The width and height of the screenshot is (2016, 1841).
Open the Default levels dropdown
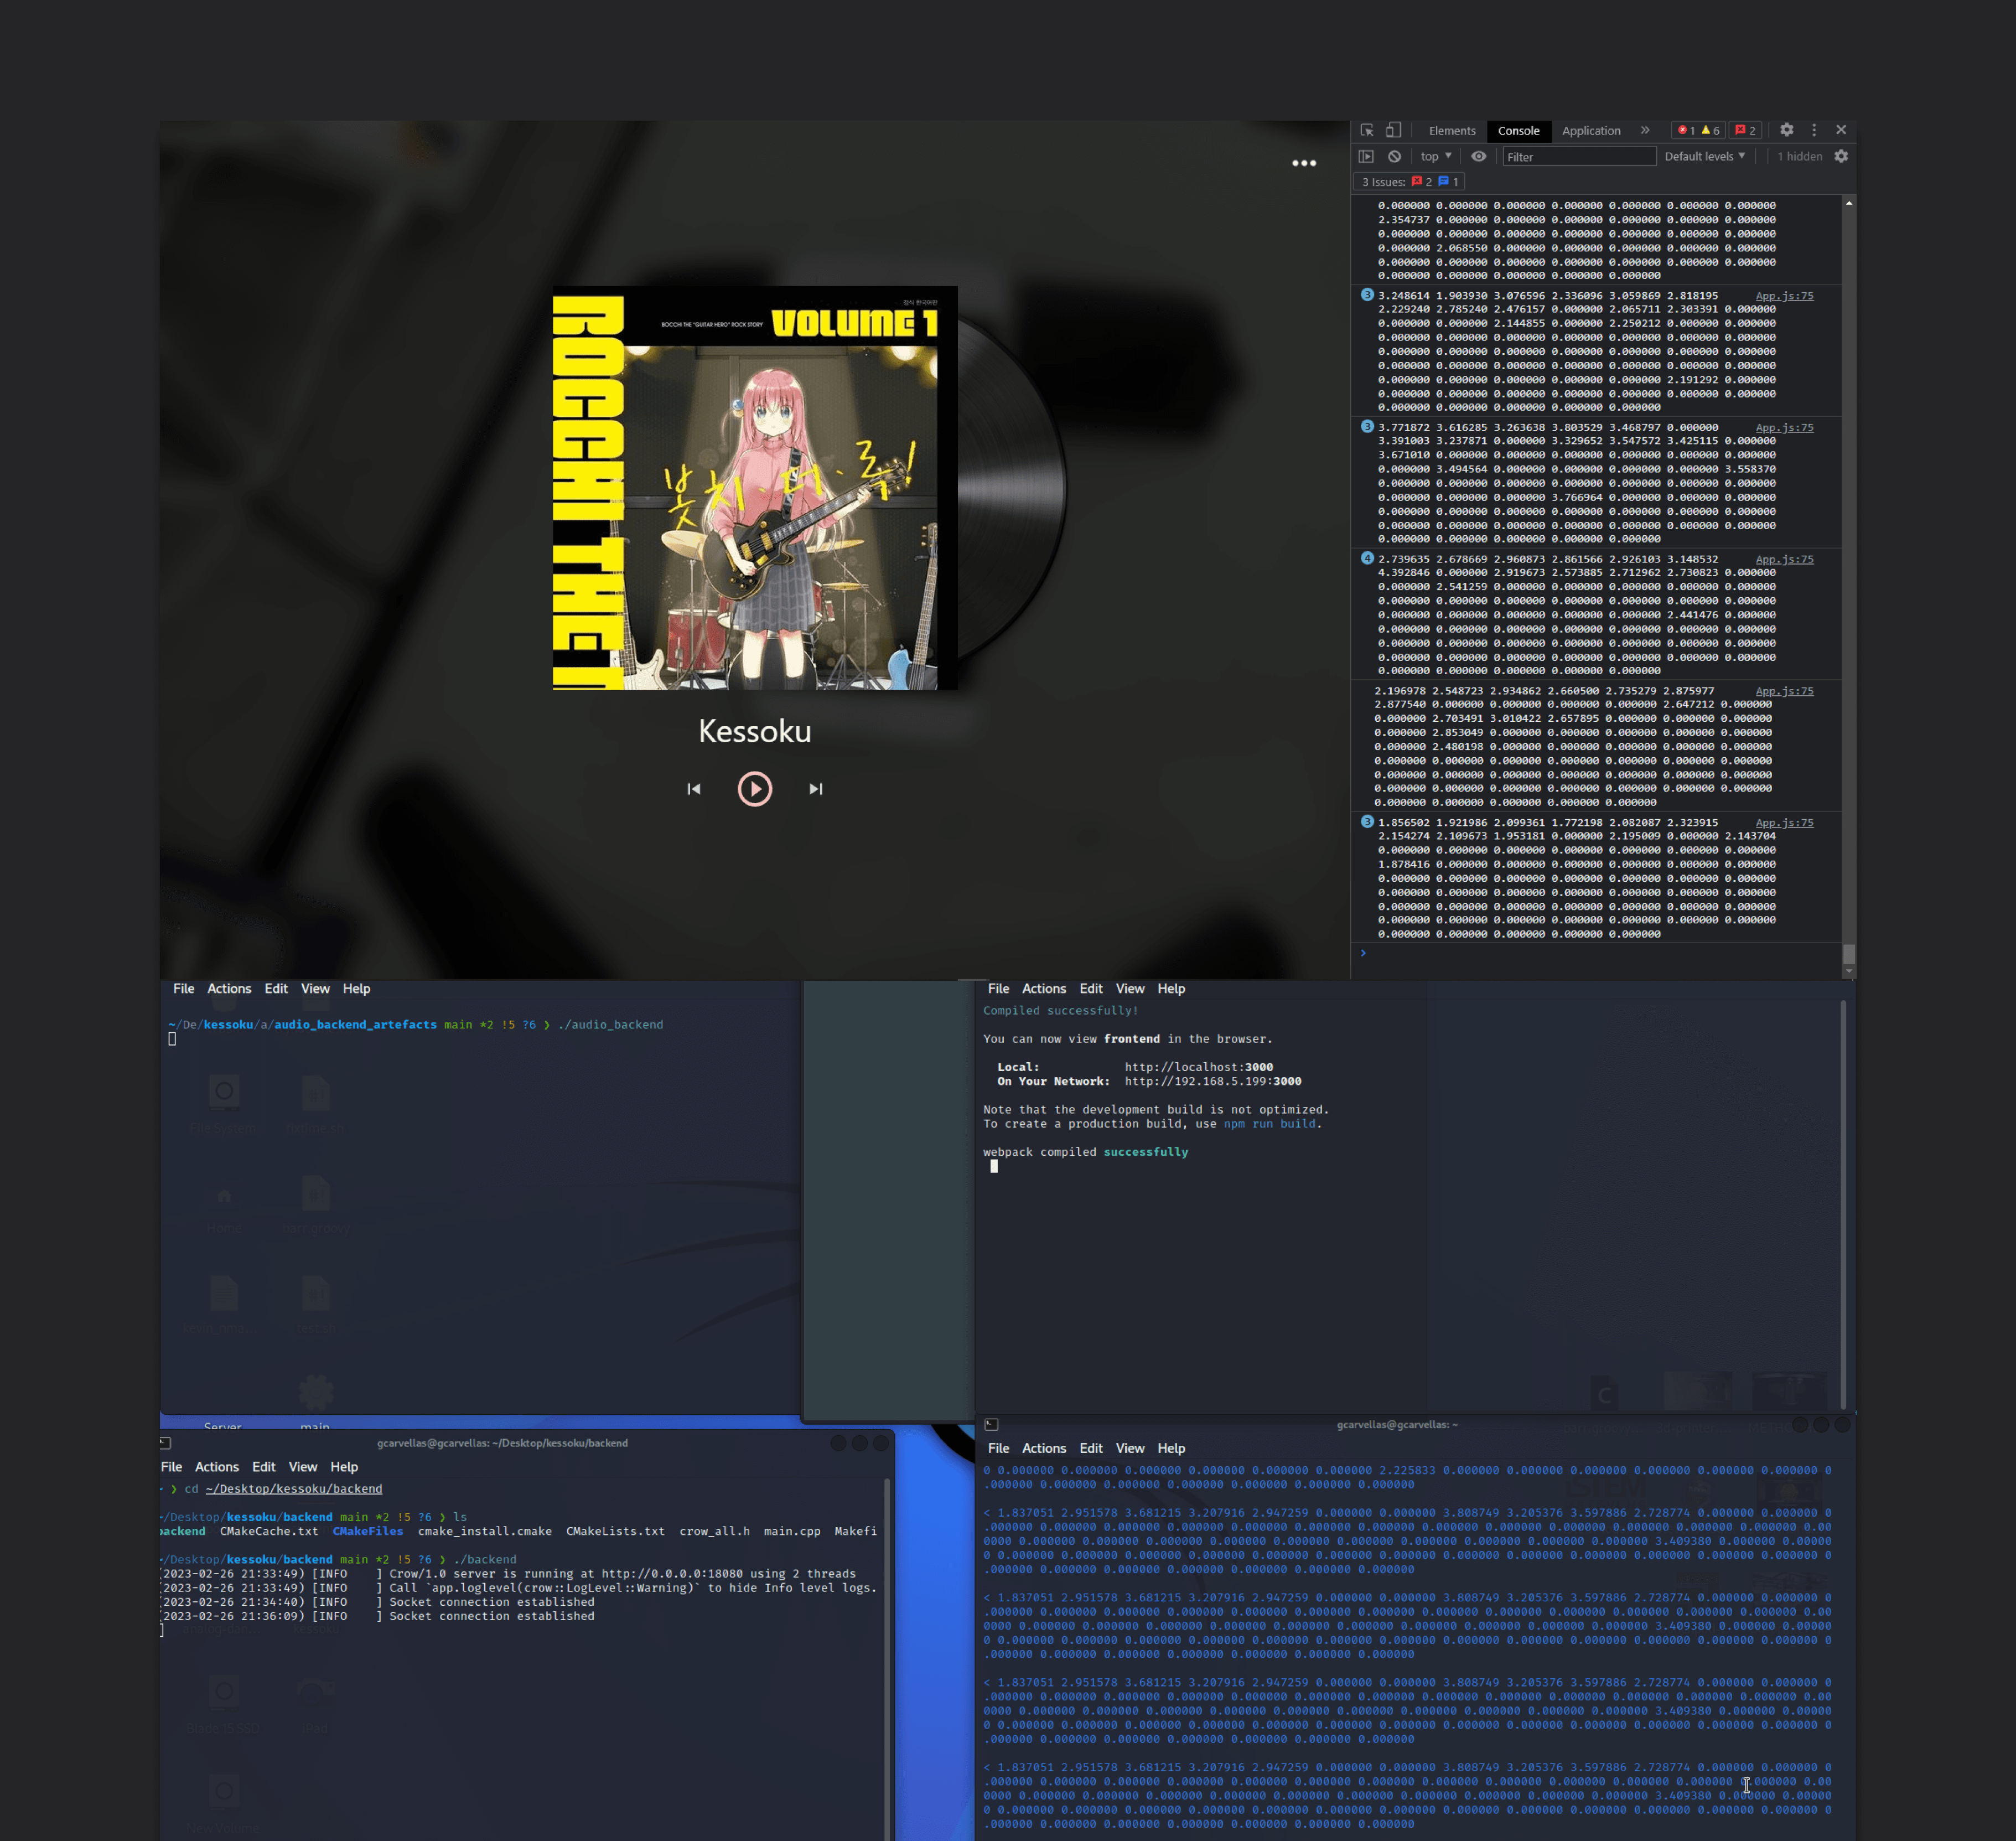(x=1704, y=156)
